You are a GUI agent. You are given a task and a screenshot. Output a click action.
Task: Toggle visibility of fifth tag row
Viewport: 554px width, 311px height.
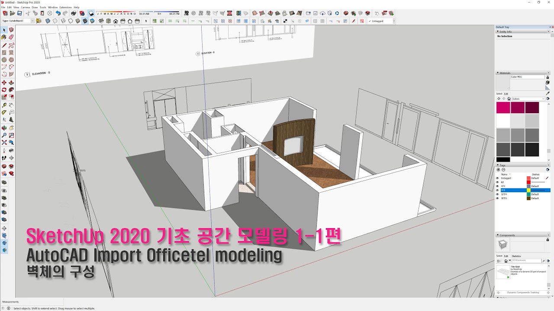click(497, 194)
